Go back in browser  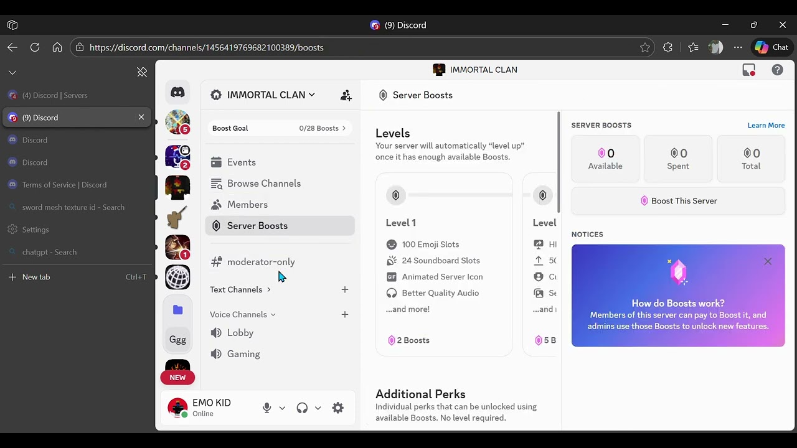click(12, 47)
